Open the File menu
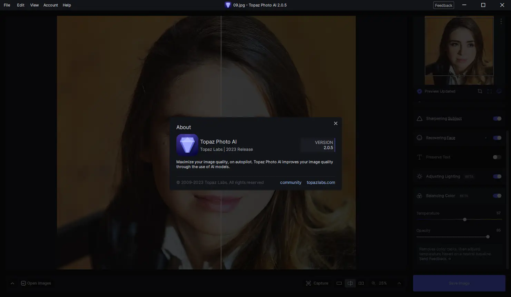Viewport: 511px width, 297px height. coord(7,5)
